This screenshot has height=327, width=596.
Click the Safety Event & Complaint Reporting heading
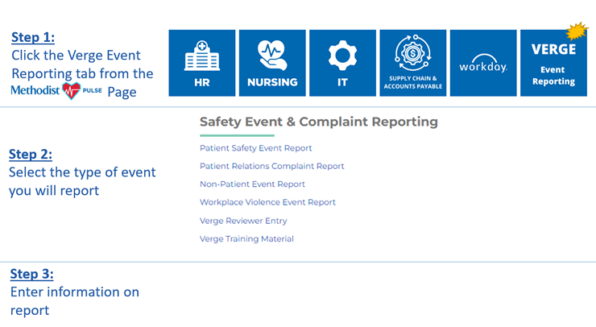tap(318, 122)
